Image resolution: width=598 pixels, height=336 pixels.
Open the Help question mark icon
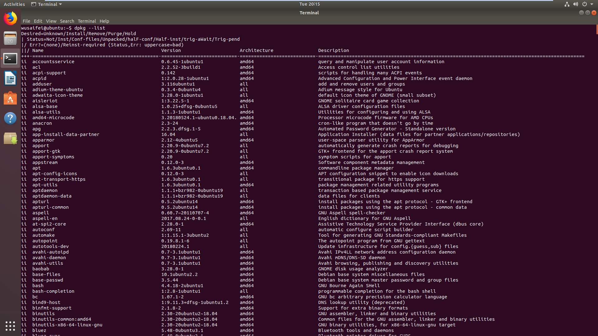coord(10,118)
